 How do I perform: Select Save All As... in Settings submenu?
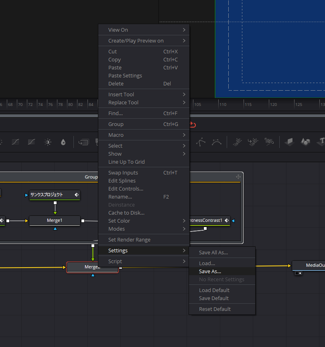[x=222, y=252]
